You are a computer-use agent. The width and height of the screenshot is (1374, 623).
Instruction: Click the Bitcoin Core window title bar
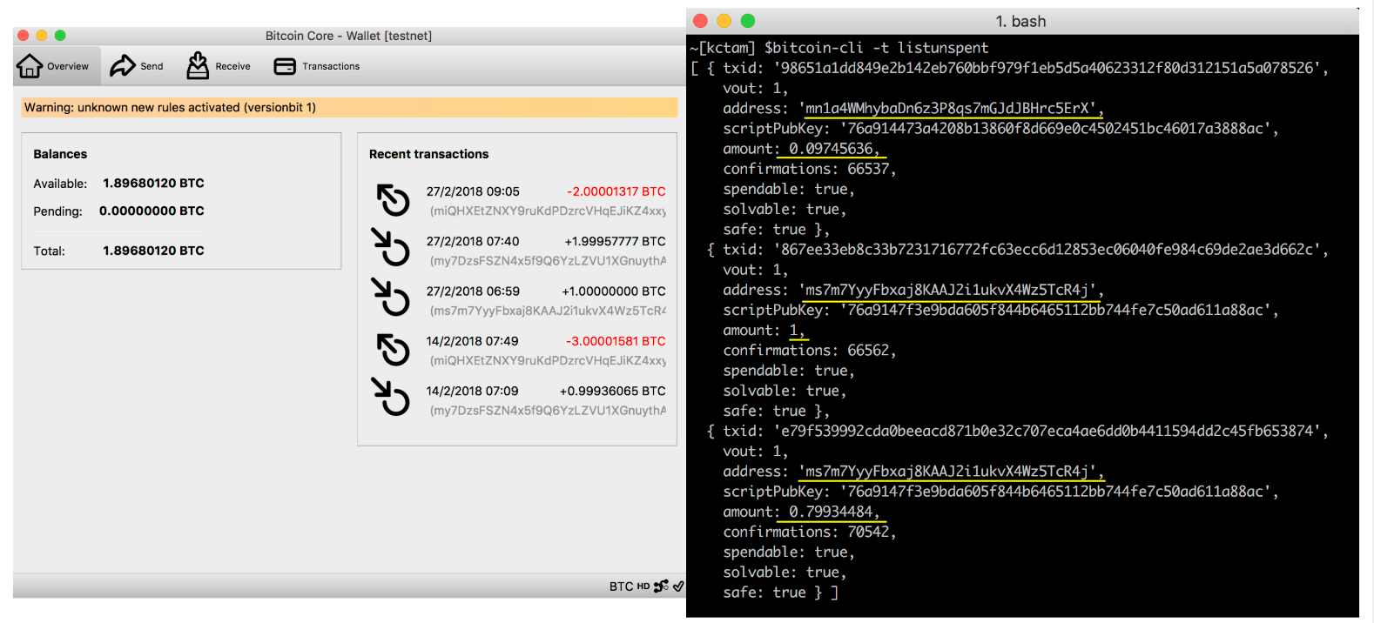(x=349, y=36)
